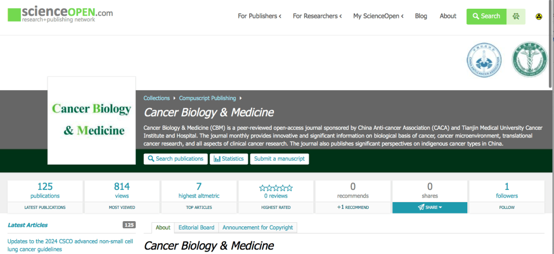This screenshot has width=554, height=254.
Task: Click the five-star rating icons
Action: [x=275, y=188]
